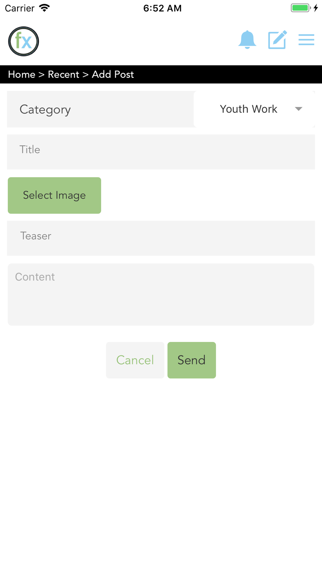322x572 pixels.
Task: Cancel the new post
Action: point(135,360)
